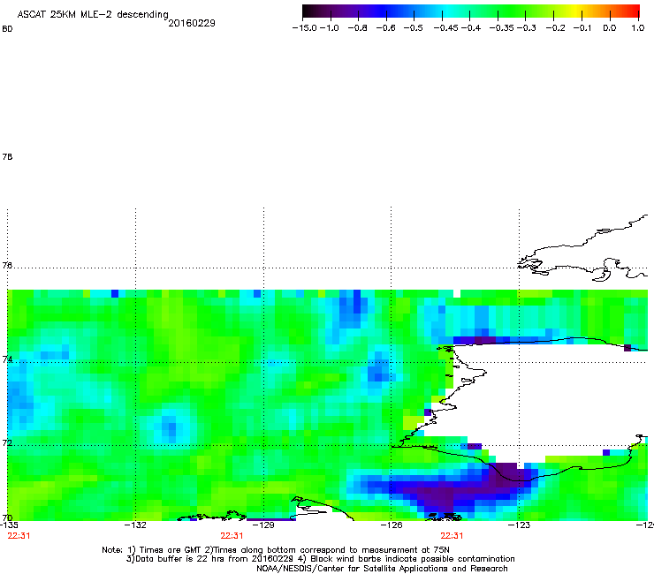Pick the red end of the color scale

pos(634,11)
